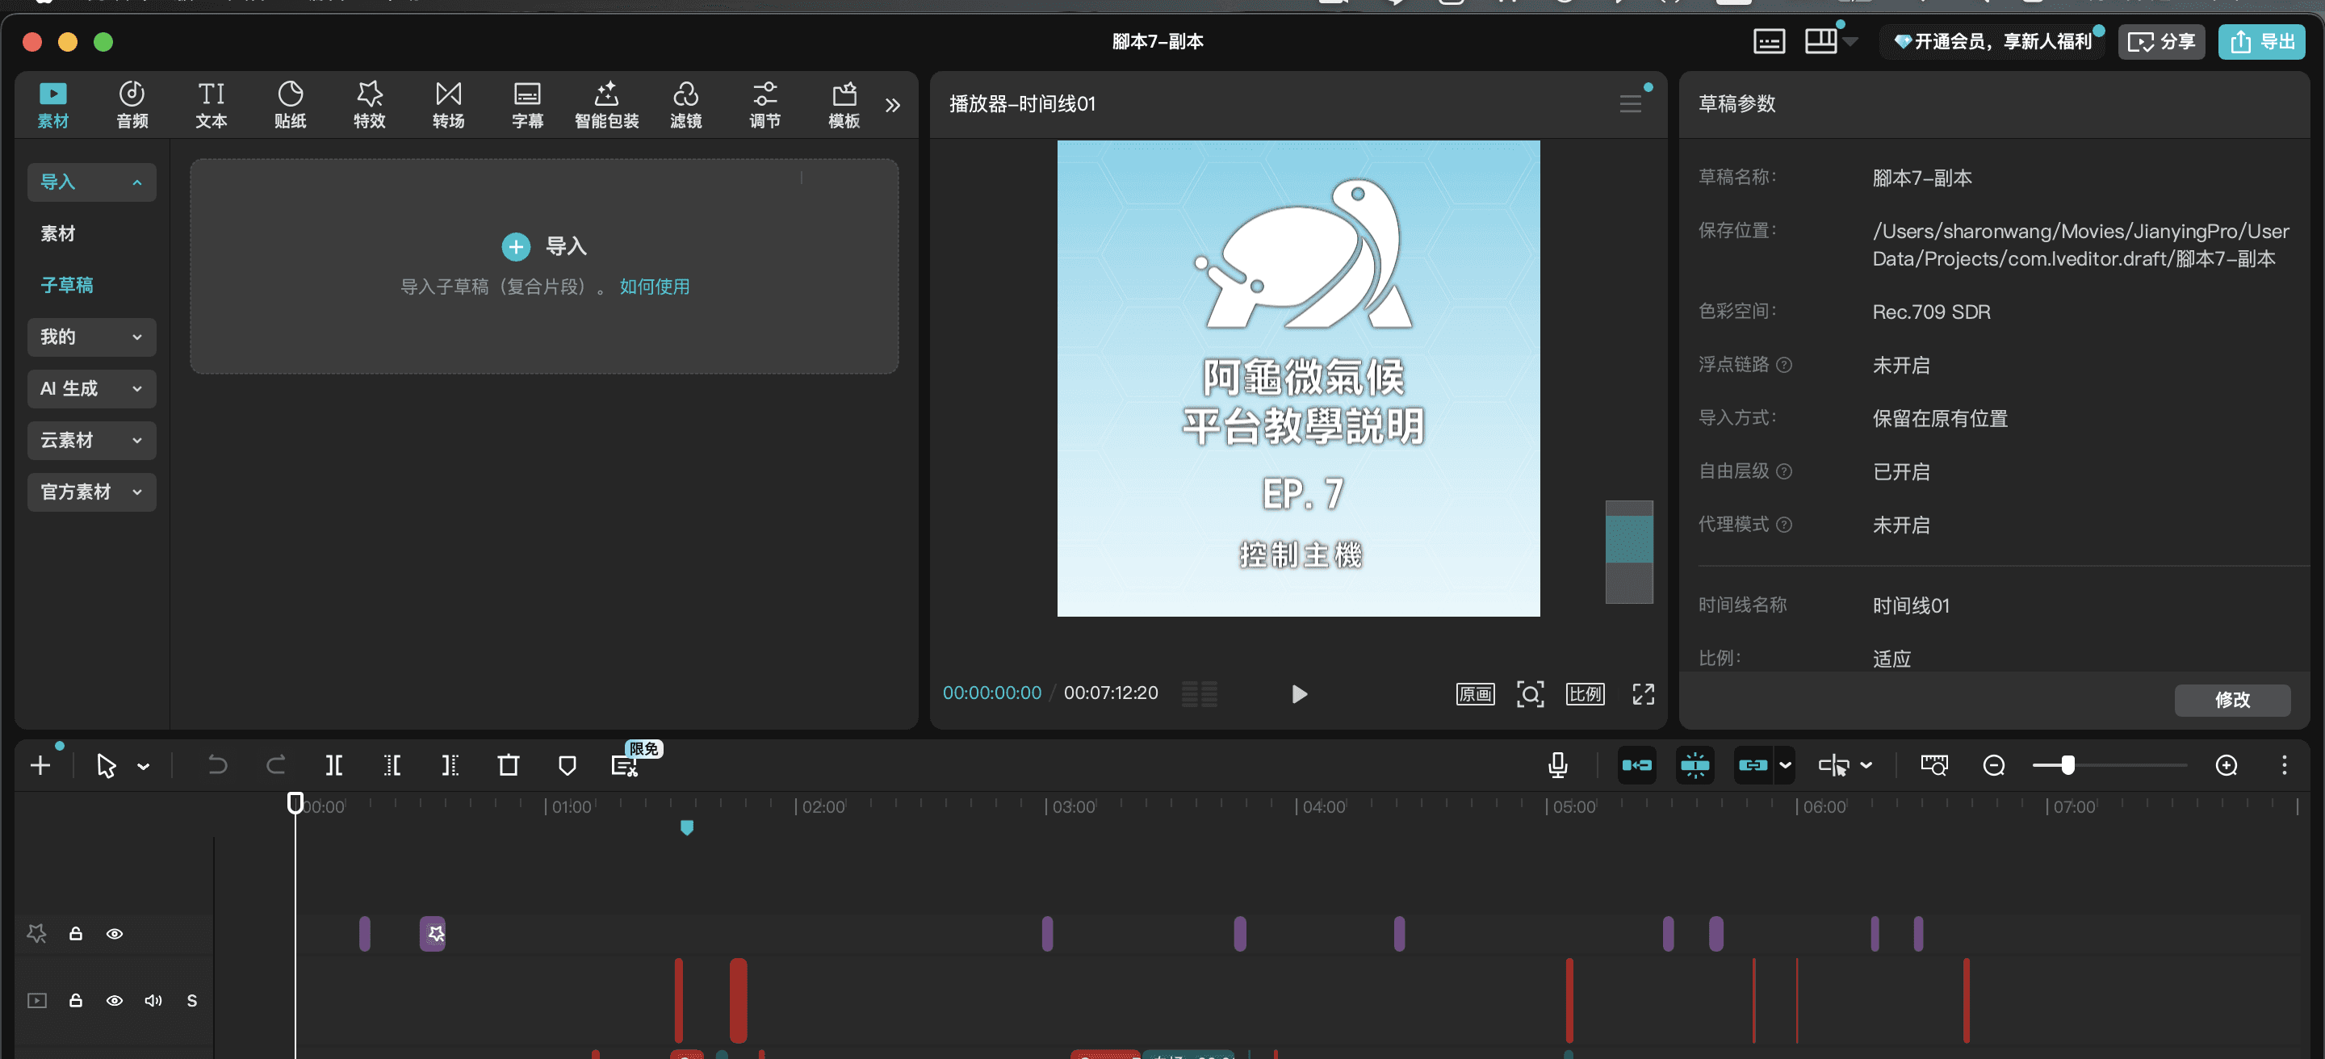This screenshot has width=2325, height=1059.
Task: Switch to the 音频 tab
Action: point(132,105)
